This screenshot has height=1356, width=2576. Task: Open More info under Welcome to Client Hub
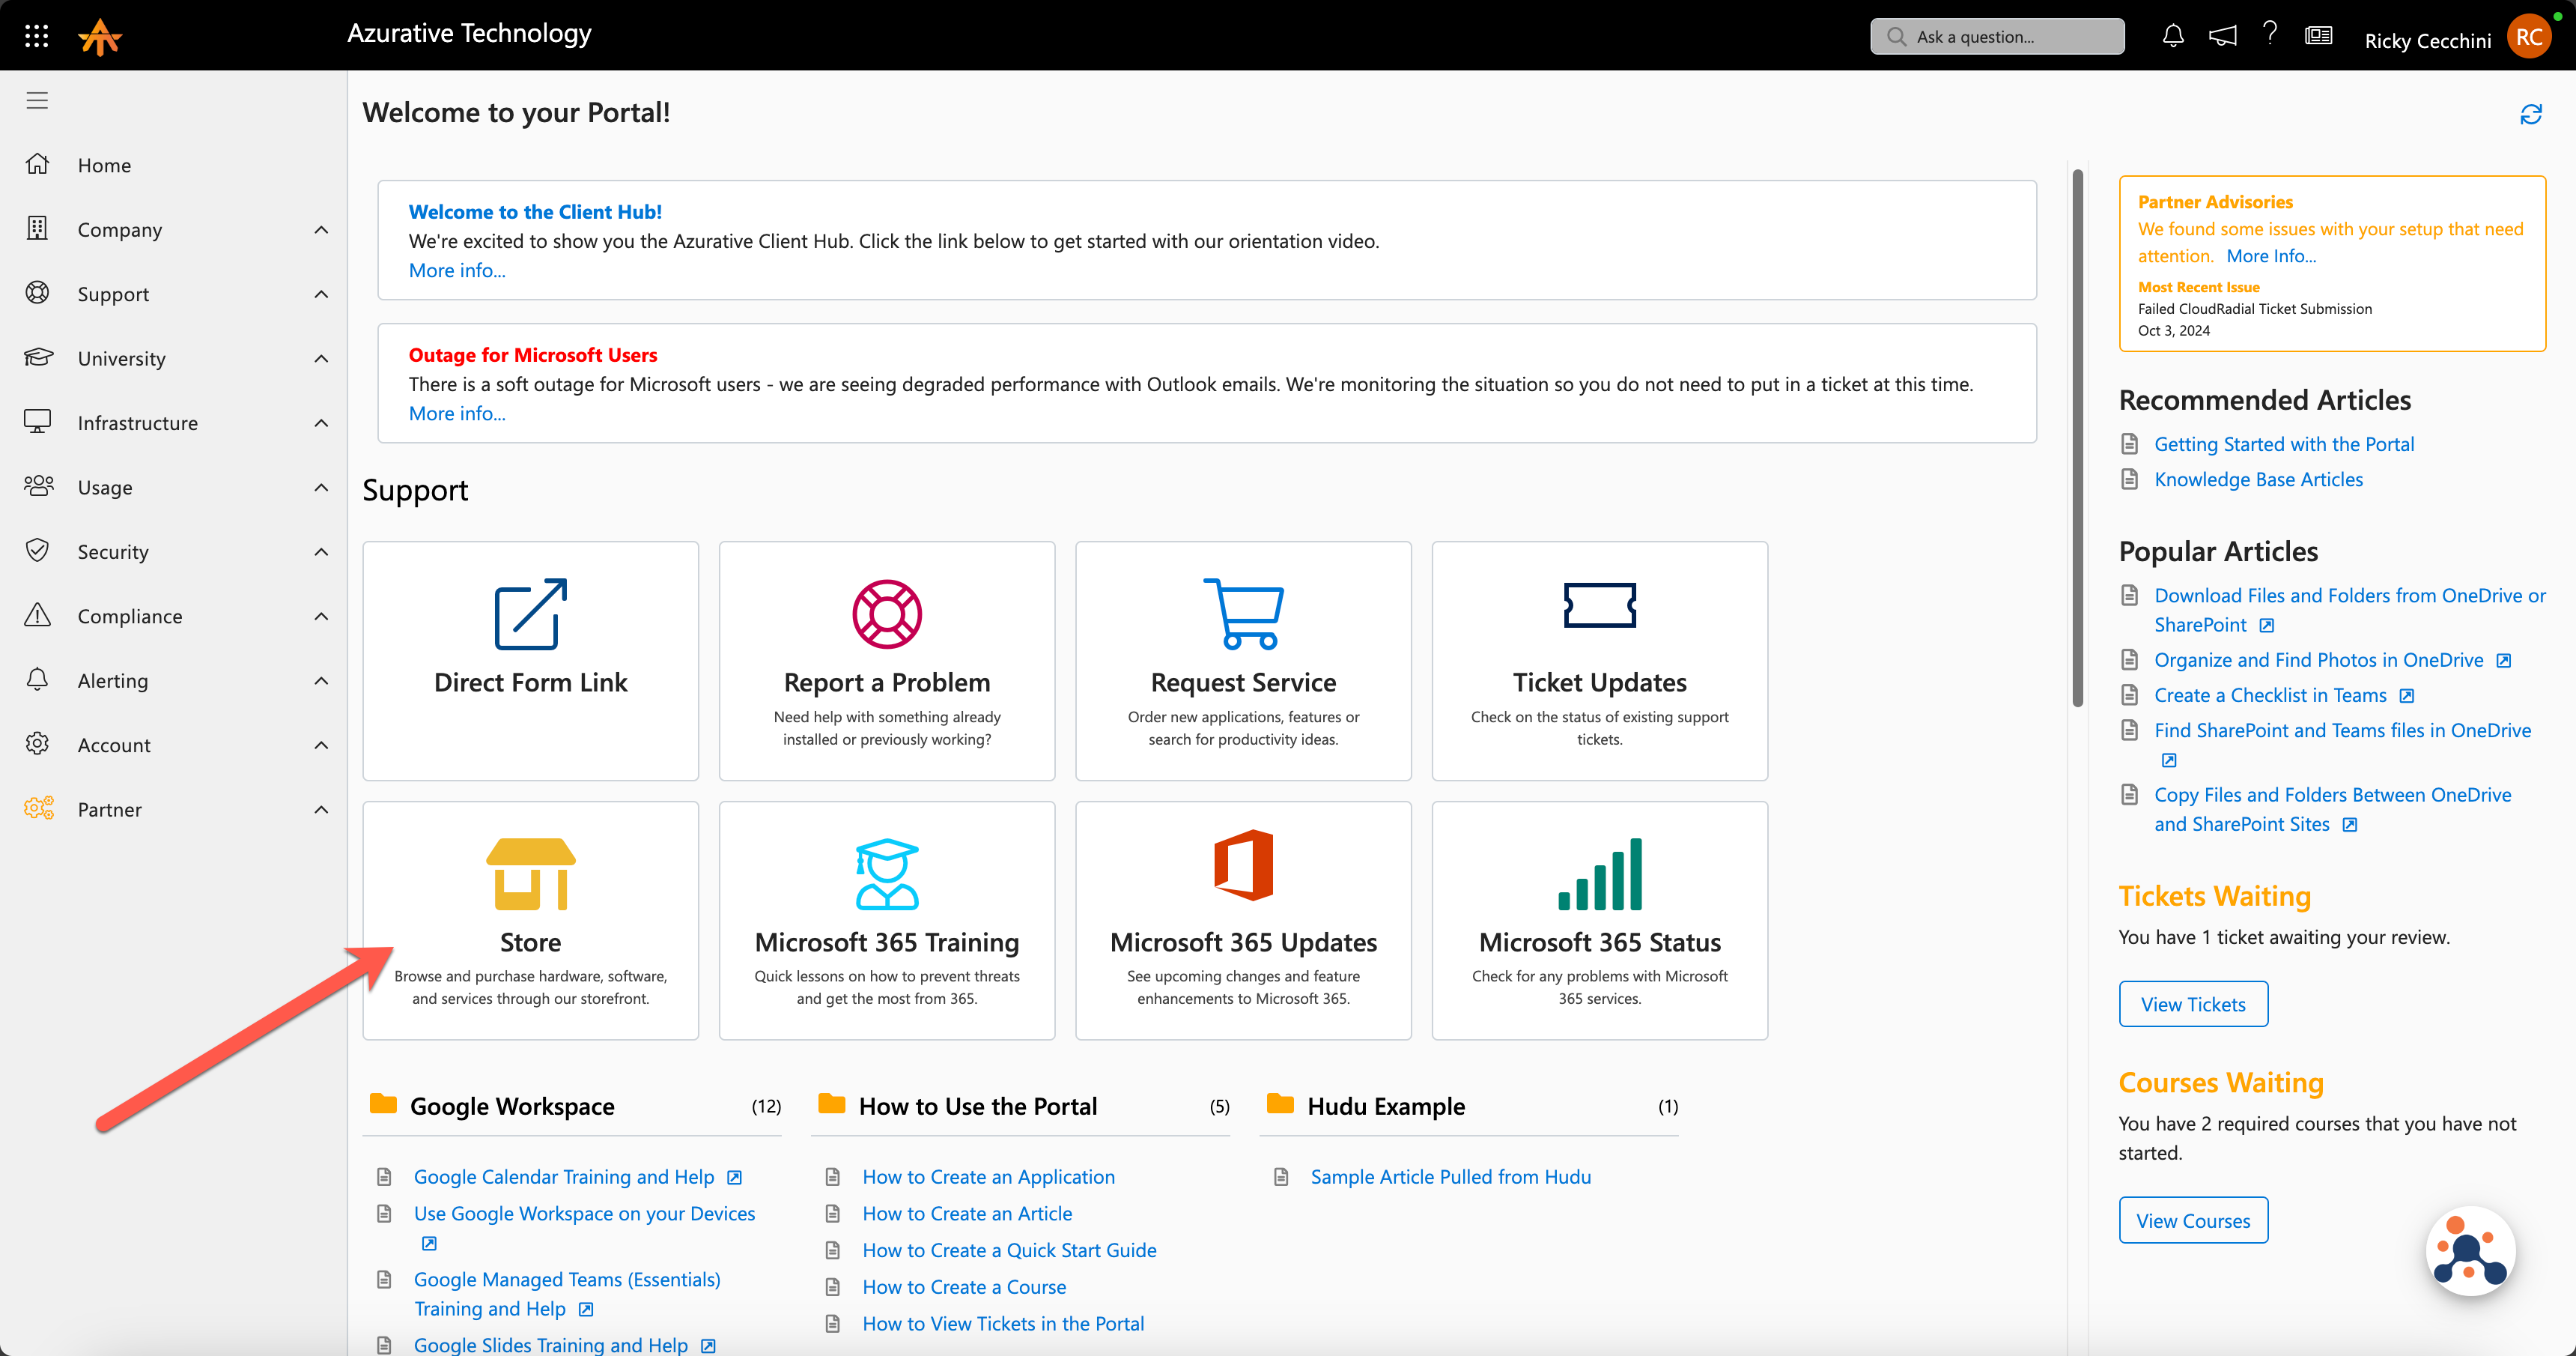click(457, 270)
